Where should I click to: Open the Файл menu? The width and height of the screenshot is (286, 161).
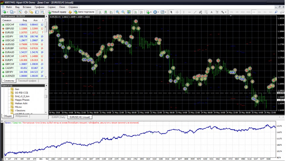click(x=9, y=7)
